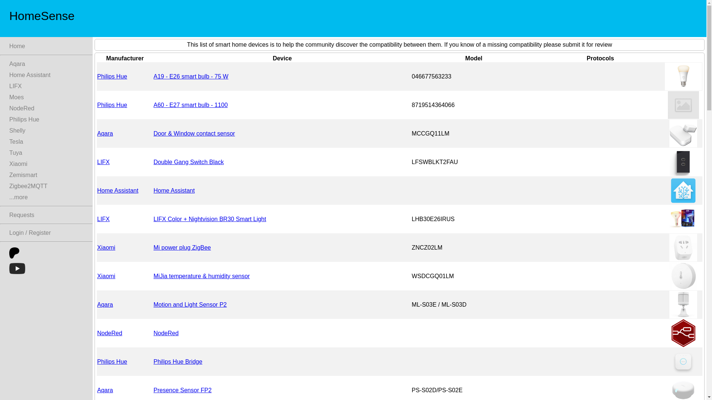Screen dimensions: 712x400
Task: Open Mi power plug ZigBee link
Action: pyautogui.click(x=182, y=248)
